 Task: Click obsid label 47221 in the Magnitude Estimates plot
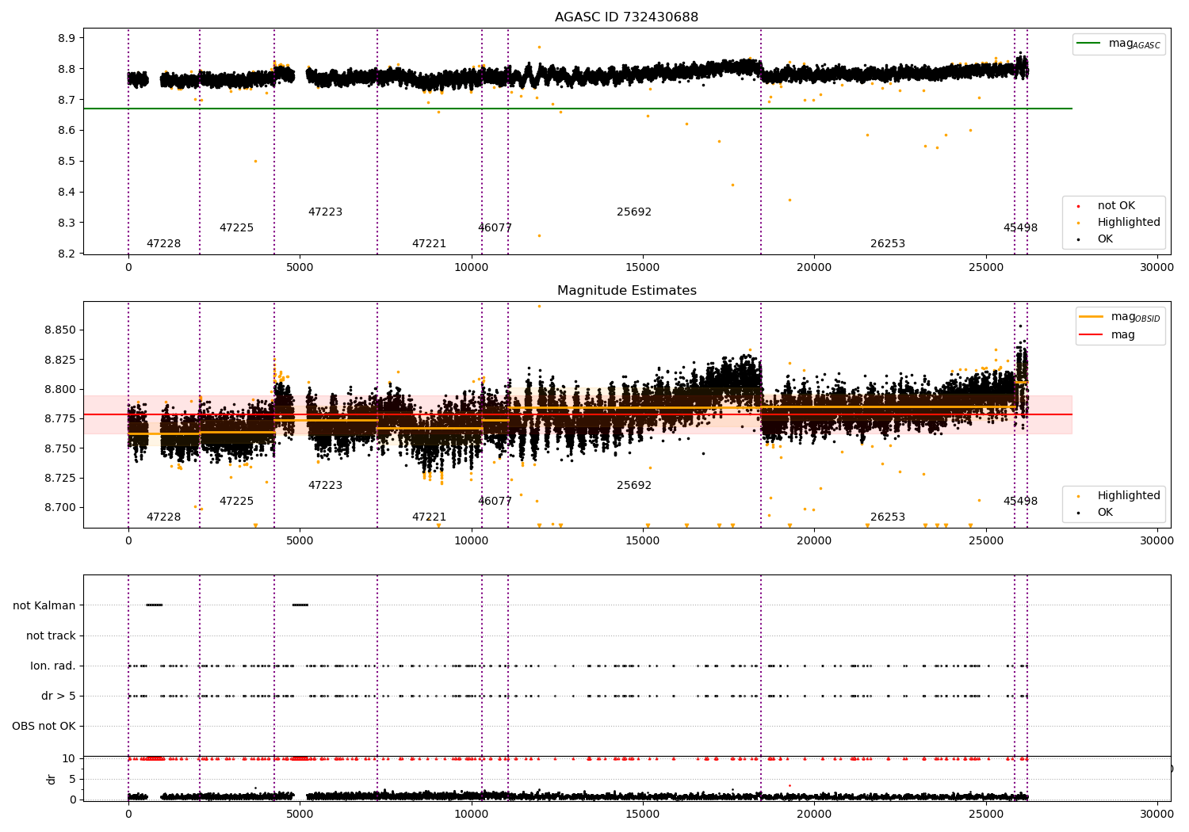(x=429, y=517)
